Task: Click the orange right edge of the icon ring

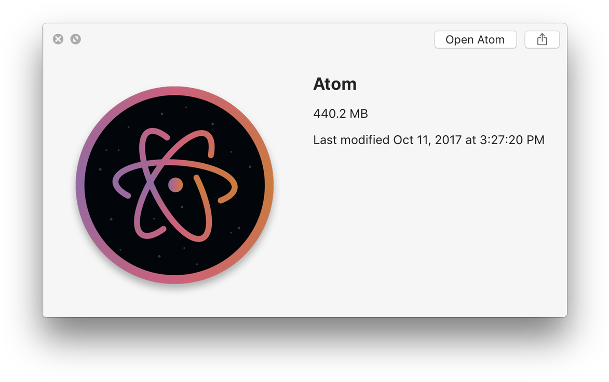Action: click(269, 185)
